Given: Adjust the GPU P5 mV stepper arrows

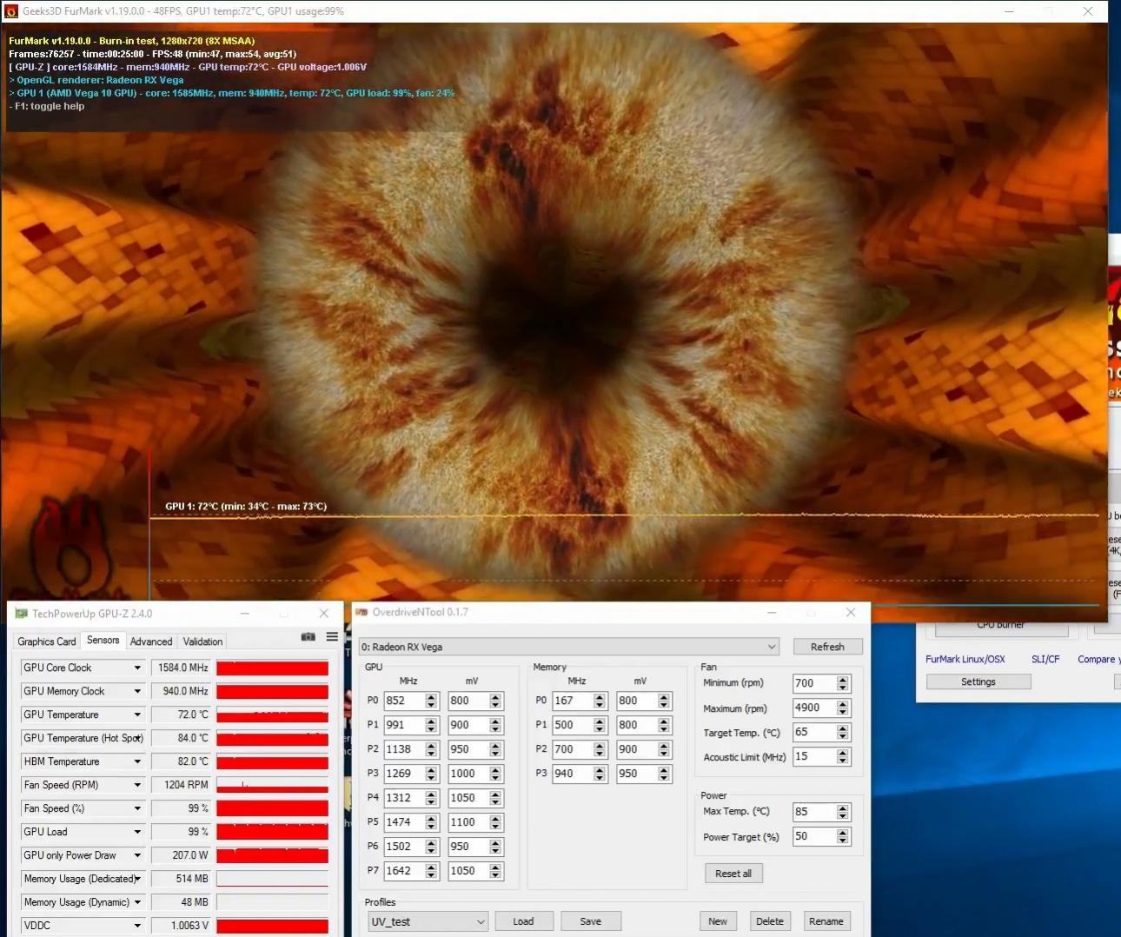Looking at the screenshot, I should coord(495,822).
